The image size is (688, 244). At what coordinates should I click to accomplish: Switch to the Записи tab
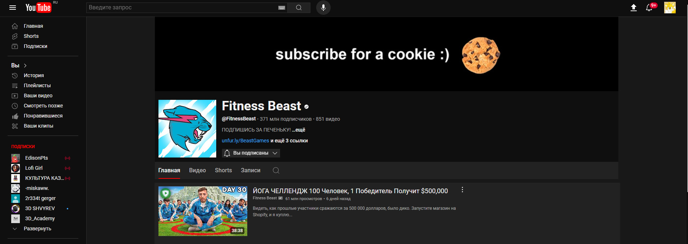click(x=251, y=170)
